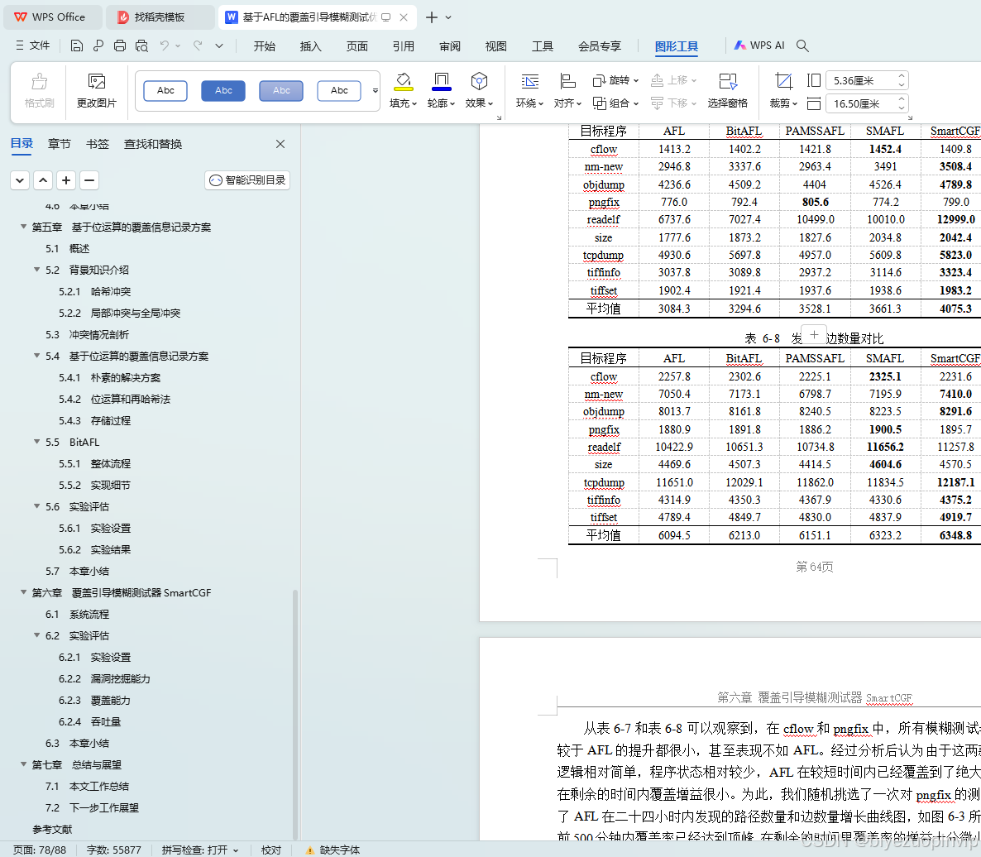
Task: Open the 审阅 menu tab
Action: 449,45
